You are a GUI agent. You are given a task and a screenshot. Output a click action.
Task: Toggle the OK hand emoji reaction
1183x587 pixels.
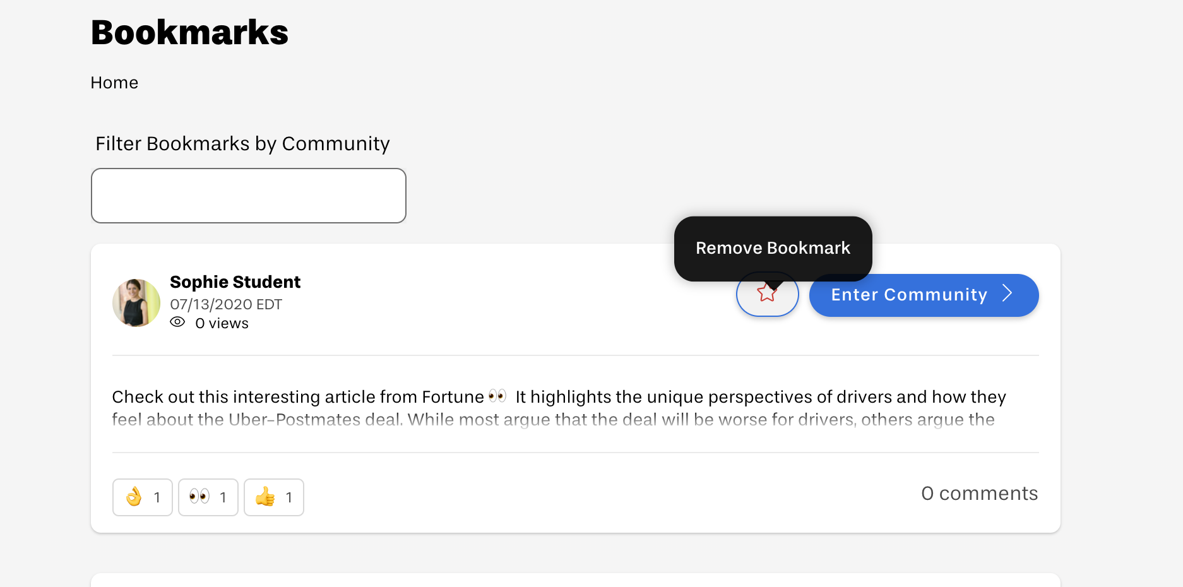pyautogui.click(x=143, y=497)
